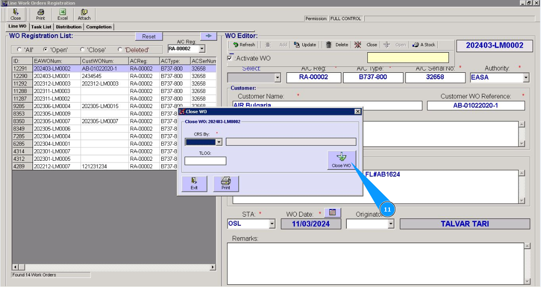The width and height of the screenshot is (541, 288).
Task: Click the Print toolbar icon
Action: [40, 15]
